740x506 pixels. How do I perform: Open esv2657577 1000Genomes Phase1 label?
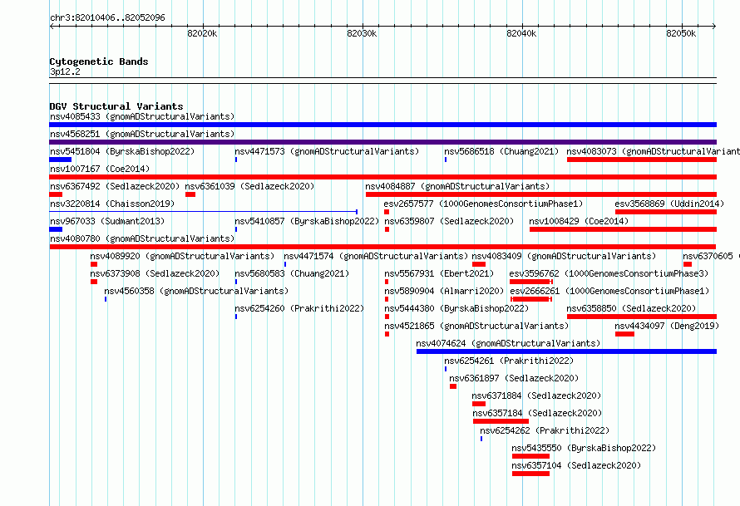pos(483,204)
